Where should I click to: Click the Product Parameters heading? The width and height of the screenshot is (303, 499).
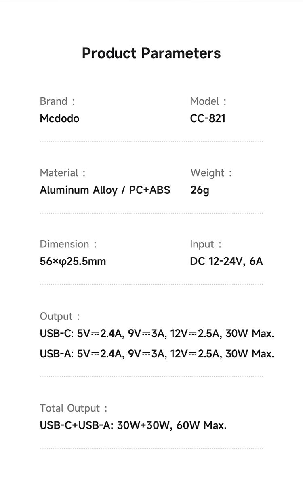(151, 53)
